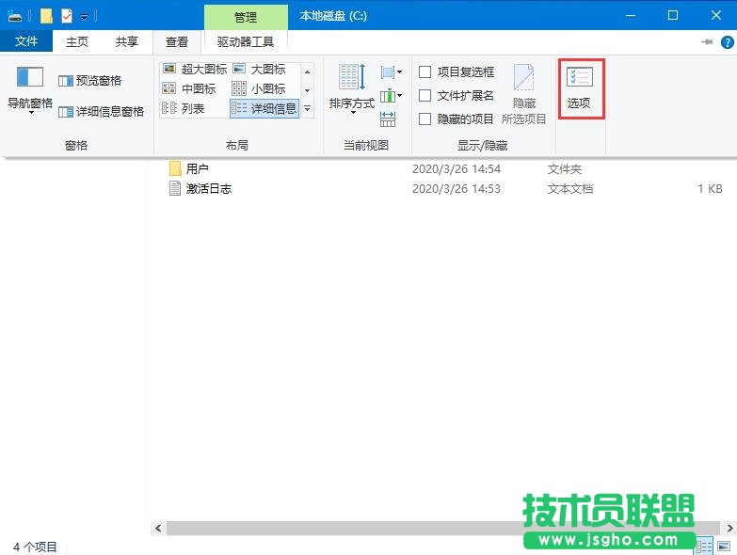Click the type cell 文本文档

[570, 189]
